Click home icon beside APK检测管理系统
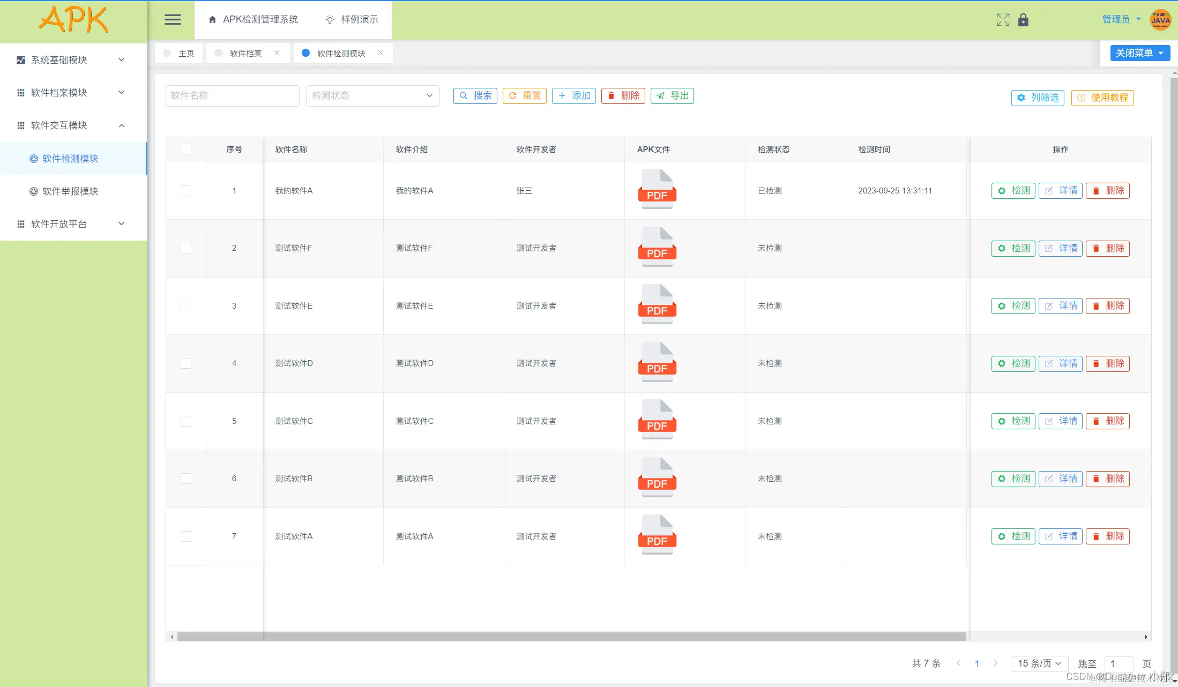 click(x=212, y=20)
